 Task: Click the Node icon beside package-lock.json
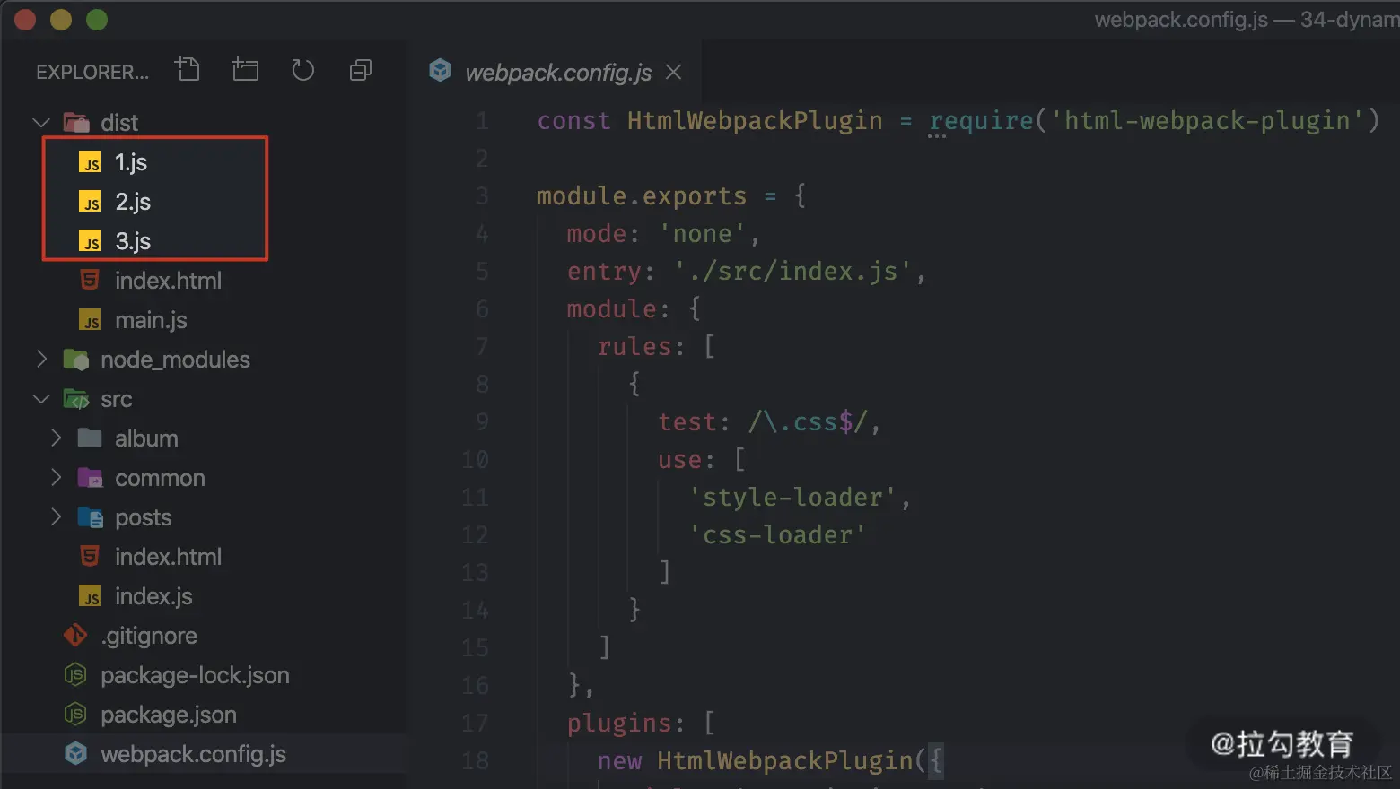pyautogui.click(x=75, y=674)
